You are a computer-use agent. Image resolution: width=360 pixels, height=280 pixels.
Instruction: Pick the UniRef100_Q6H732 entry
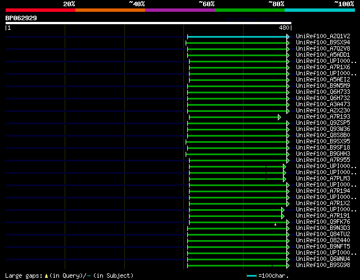(323, 98)
